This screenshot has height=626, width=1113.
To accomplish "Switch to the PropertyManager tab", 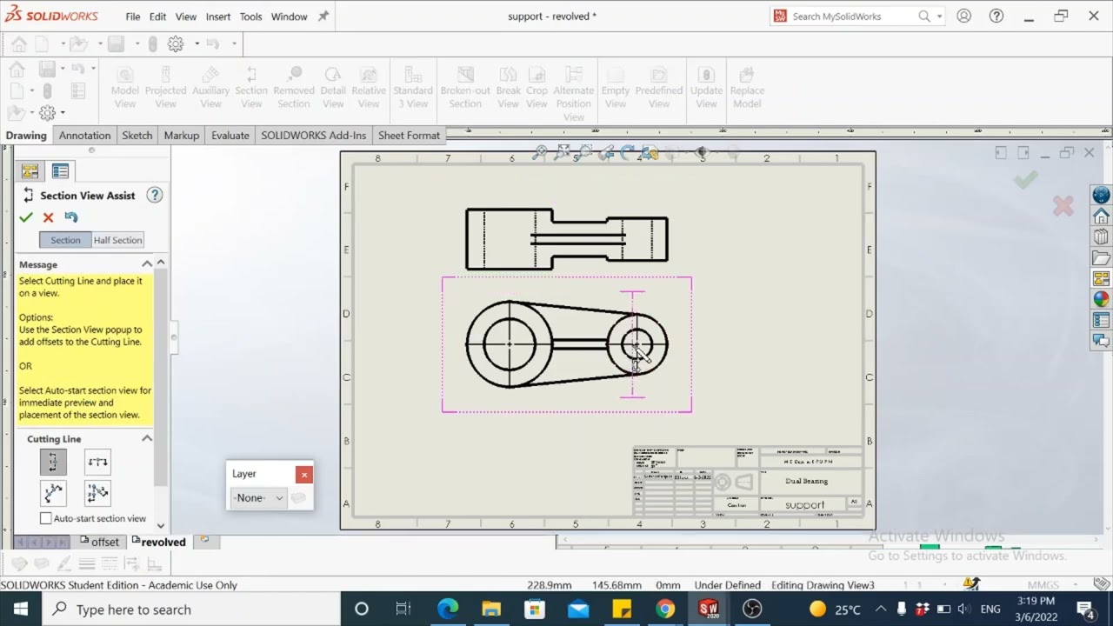I will point(60,171).
